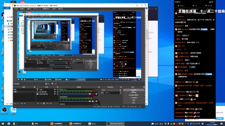Image resolution: width=225 pixels, height=126 pixels.
Task: Open the transition type dropdown
Action: click(x=110, y=90)
